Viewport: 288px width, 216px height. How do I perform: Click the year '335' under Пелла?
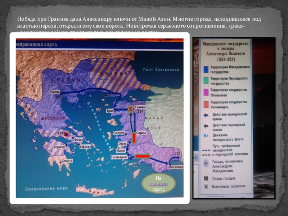59,97
